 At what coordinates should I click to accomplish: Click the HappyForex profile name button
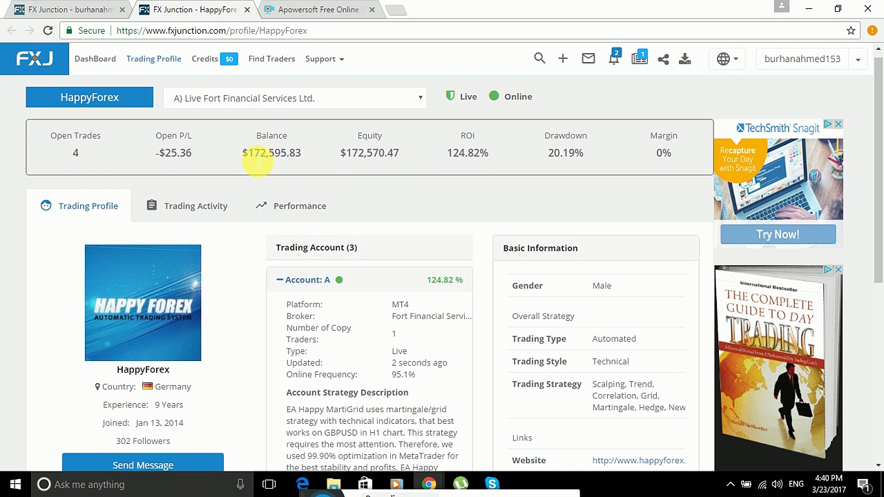click(90, 97)
